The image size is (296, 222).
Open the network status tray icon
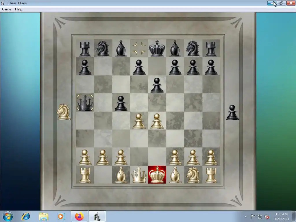pos(260,217)
